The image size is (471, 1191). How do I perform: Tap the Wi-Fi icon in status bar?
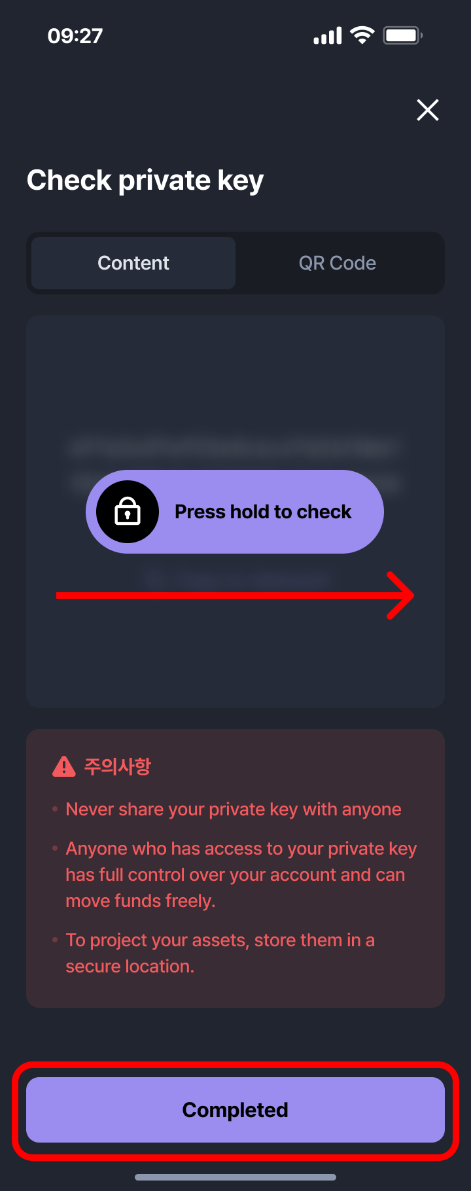pos(362,35)
